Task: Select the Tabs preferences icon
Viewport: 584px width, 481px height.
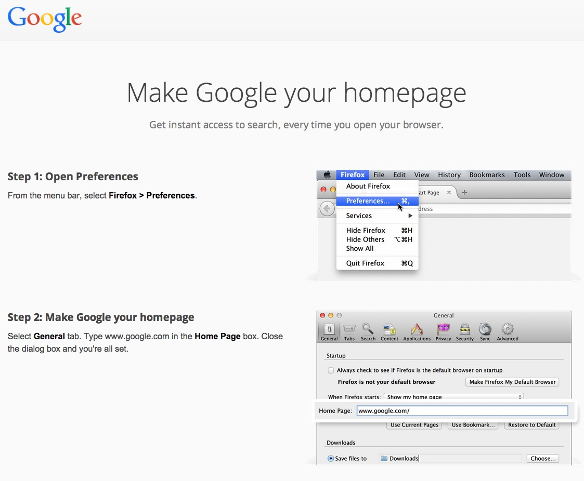Action: [x=349, y=331]
